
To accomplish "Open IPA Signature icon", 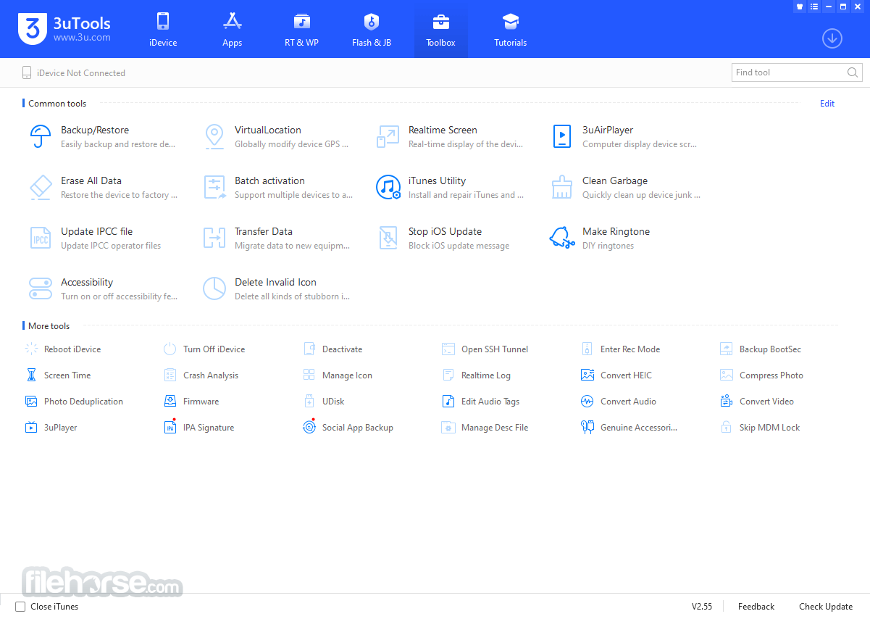I will pyautogui.click(x=170, y=426).
